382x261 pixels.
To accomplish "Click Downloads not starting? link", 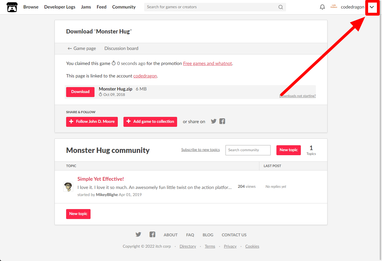I will coord(297,96).
